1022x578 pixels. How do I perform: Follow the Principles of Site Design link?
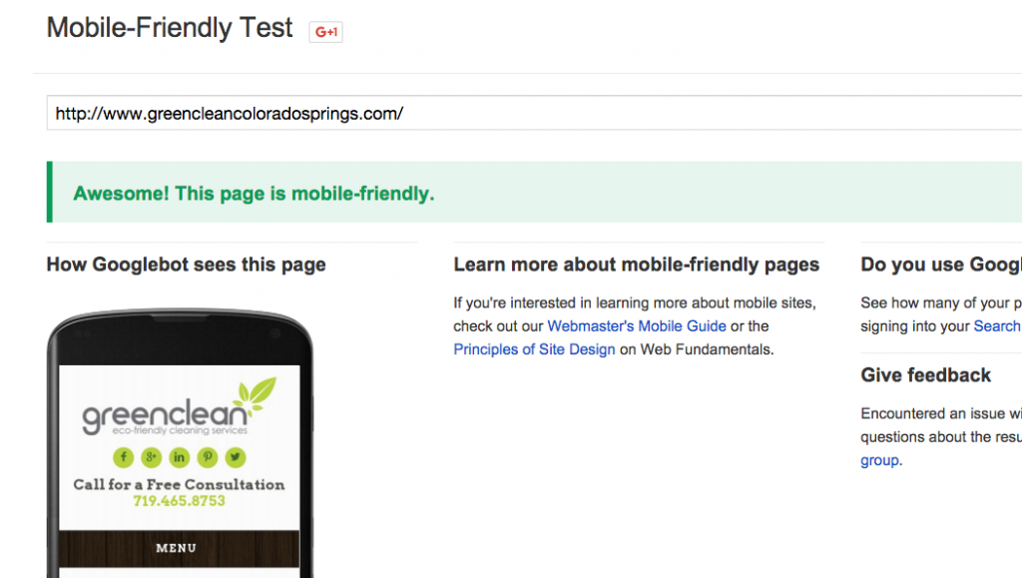pos(534,349)
